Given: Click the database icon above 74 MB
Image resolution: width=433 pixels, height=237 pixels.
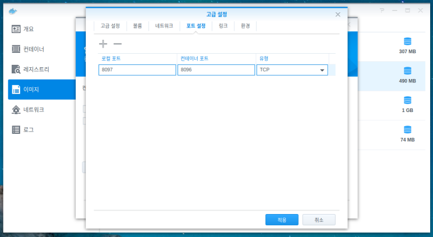Looking at the screenshot, I should pyautogui.click(x=407, y=129).
